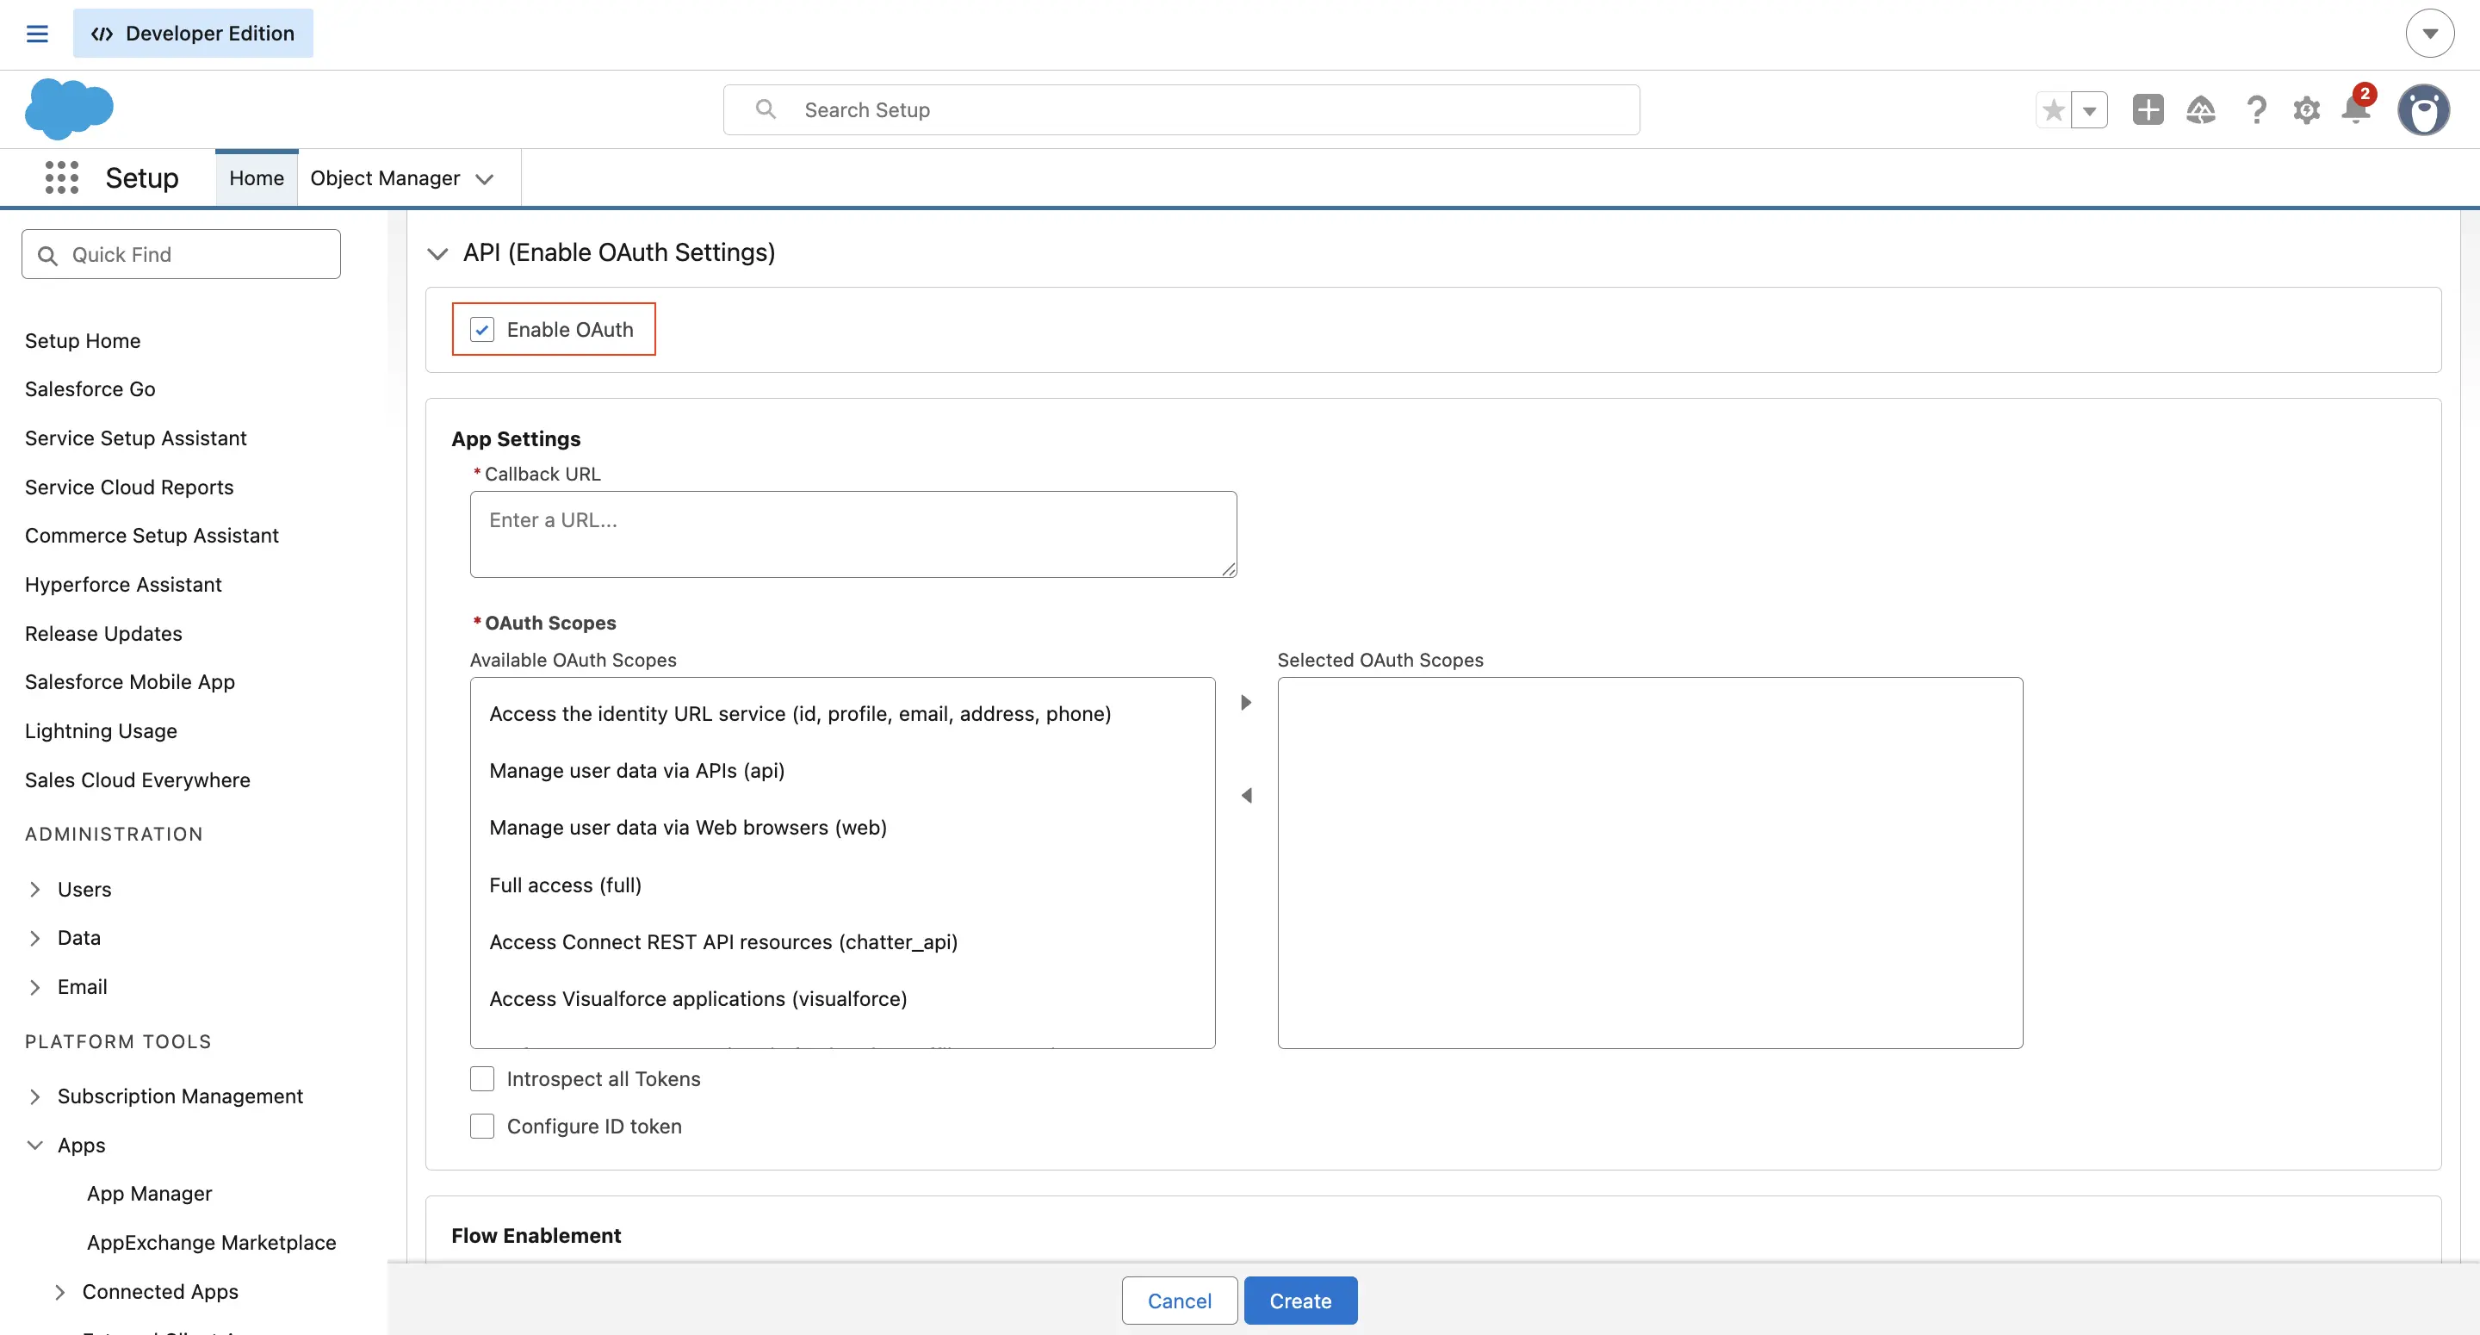The width and height of the screenshot is (2480, 1335).
Task: Click the Create button
Action: [x=1300, y=1300]
